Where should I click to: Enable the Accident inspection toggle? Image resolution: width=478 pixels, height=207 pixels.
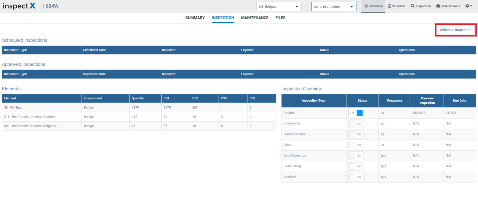[x=356, y=177]
